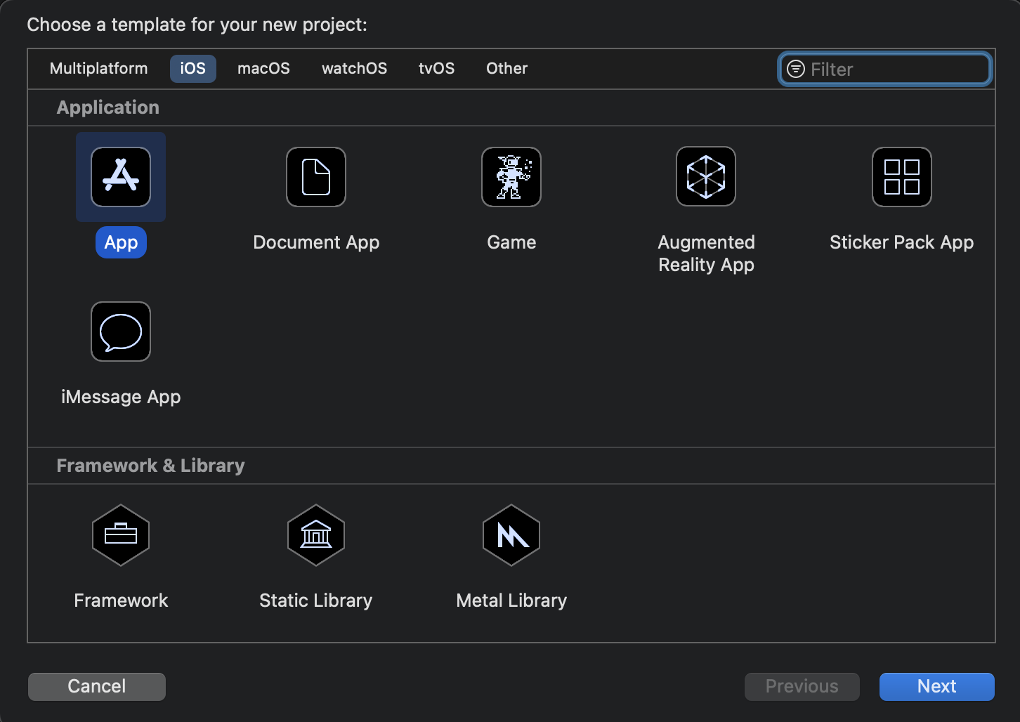Choose the Document App template icon
The image size is (1020, 722).
pos(316,177)
